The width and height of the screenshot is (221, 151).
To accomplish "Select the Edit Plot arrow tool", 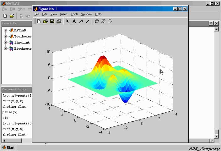I will click(68, 21).
